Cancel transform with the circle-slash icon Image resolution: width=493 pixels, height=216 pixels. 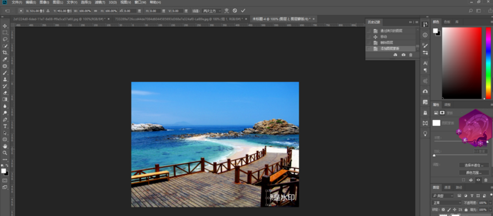click(x=235, y=10)
